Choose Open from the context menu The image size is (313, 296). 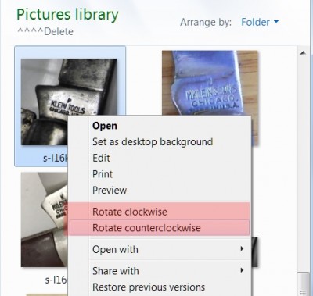click(105, 126)
